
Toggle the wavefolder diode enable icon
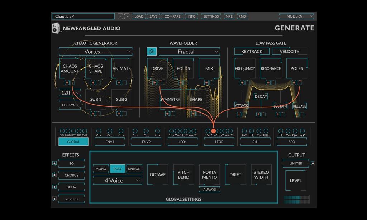pyautogui.click(x=152, y=52)
